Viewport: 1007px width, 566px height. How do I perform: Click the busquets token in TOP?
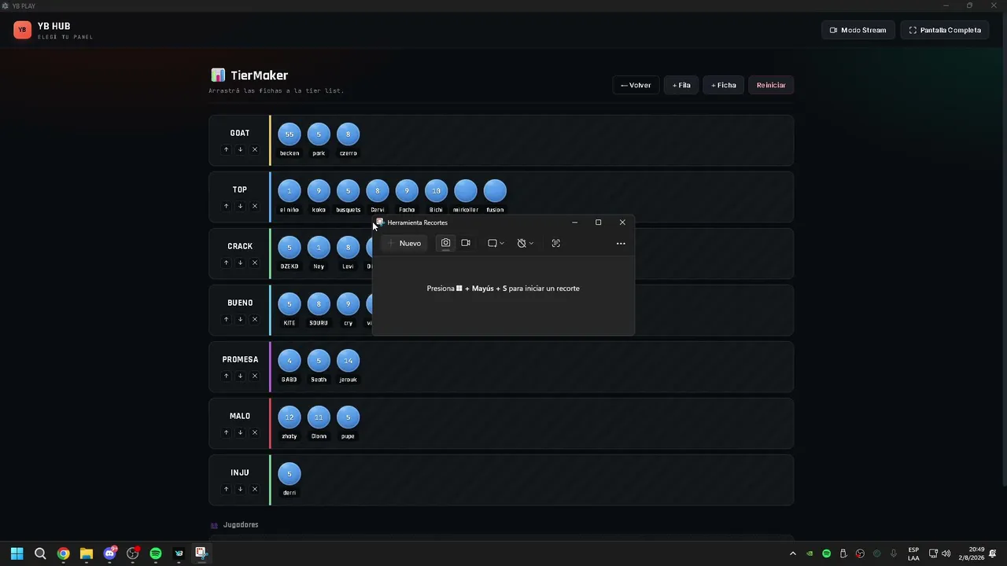click(x=348, y=191)
